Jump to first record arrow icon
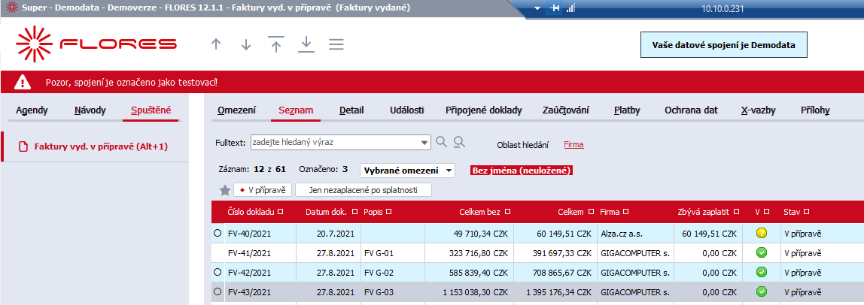Image resolution: width=864 pixels, height=305 pixels. (x=275, y=44)
